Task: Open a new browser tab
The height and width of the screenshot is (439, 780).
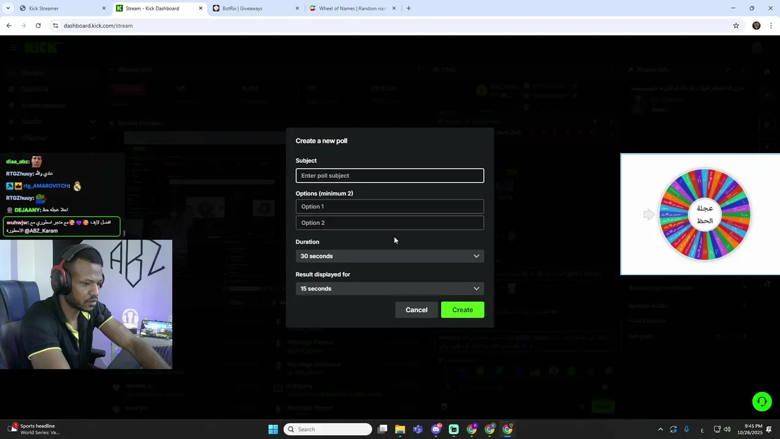Action: click(x=408, y=9)
